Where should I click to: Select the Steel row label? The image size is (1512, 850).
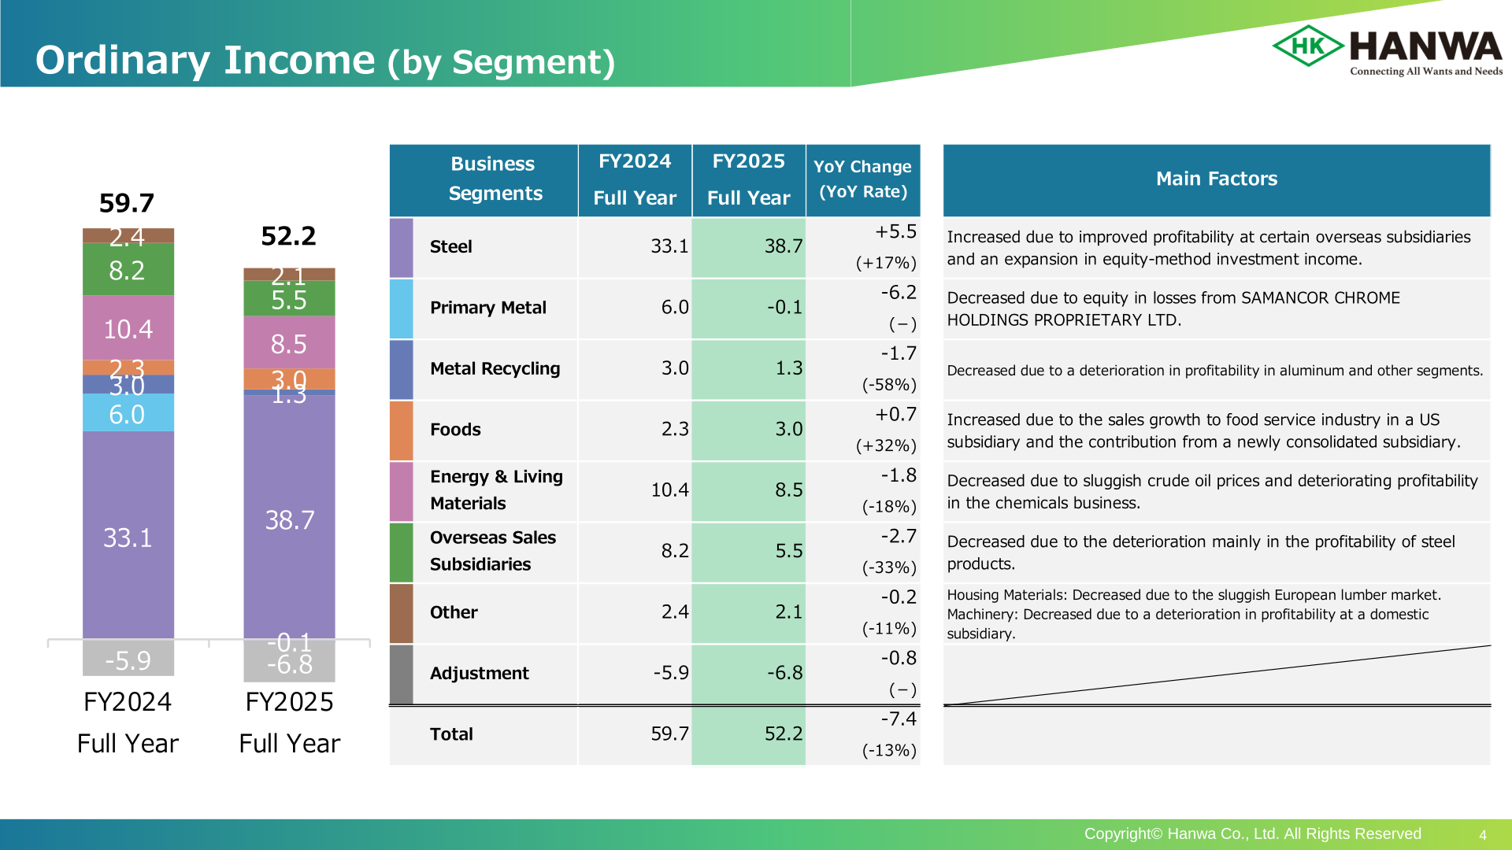click(x=451, y=247)
